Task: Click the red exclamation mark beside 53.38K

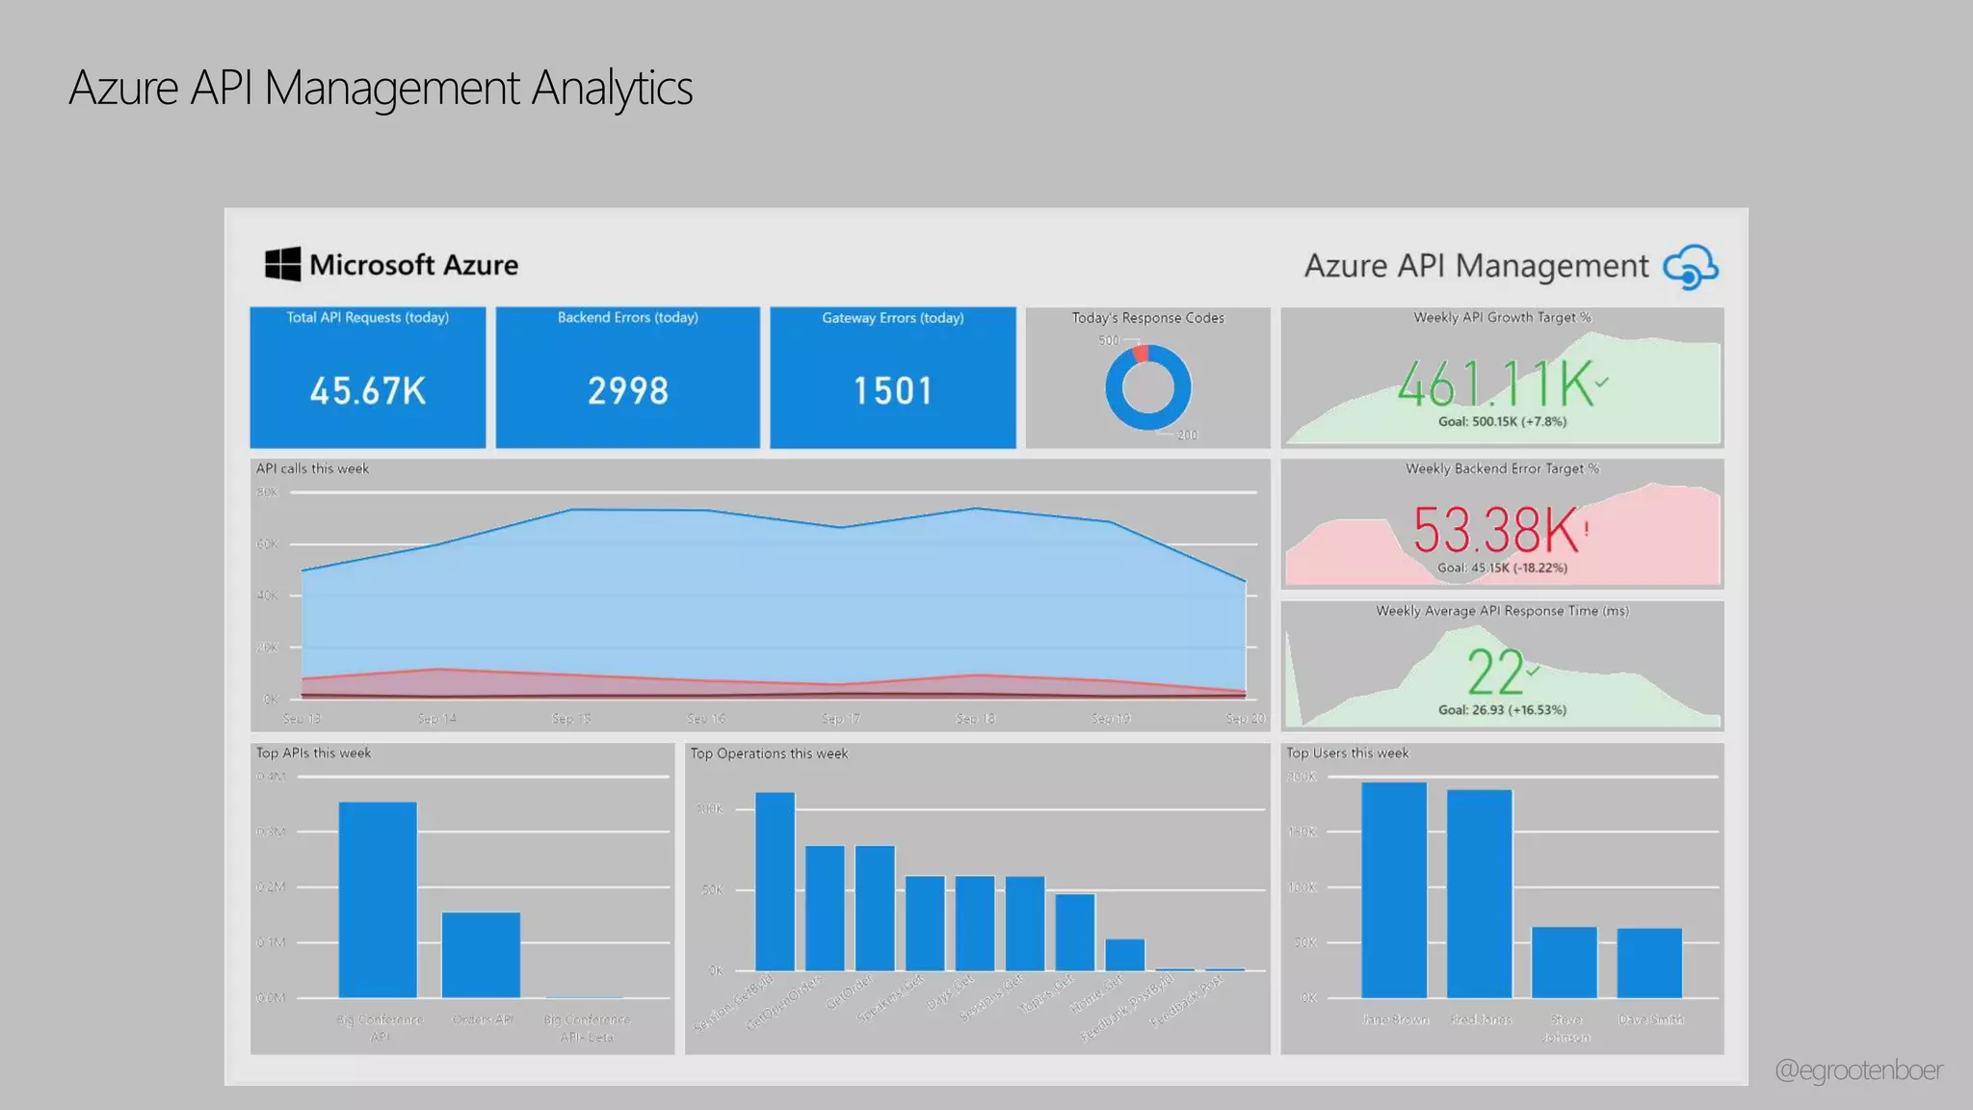Action: [1586, 529]
